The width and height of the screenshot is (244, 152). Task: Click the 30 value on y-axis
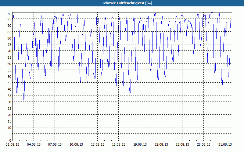pos(9,102)
